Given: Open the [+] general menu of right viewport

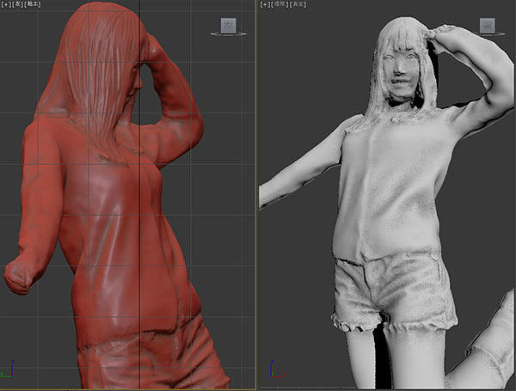Looking at the screenshot, I should coord(265,4).
